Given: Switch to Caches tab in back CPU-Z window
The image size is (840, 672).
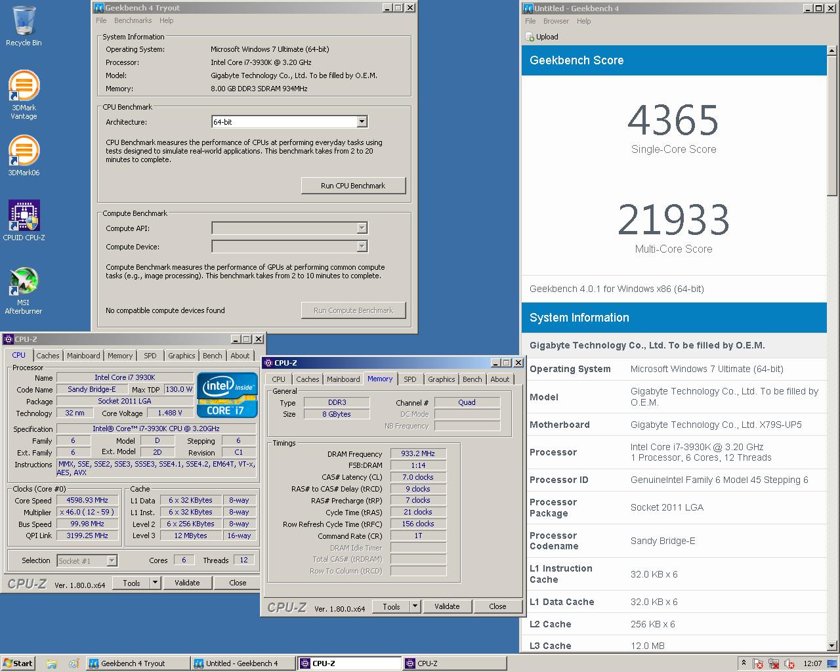Looking at the screenshot, I should 48,356.
